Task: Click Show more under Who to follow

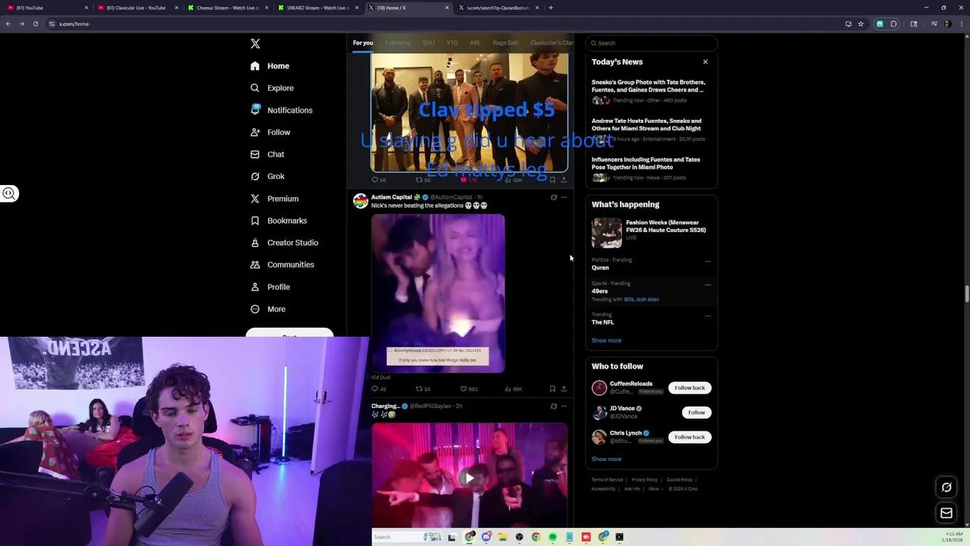Action: click(x=606, y=459)
